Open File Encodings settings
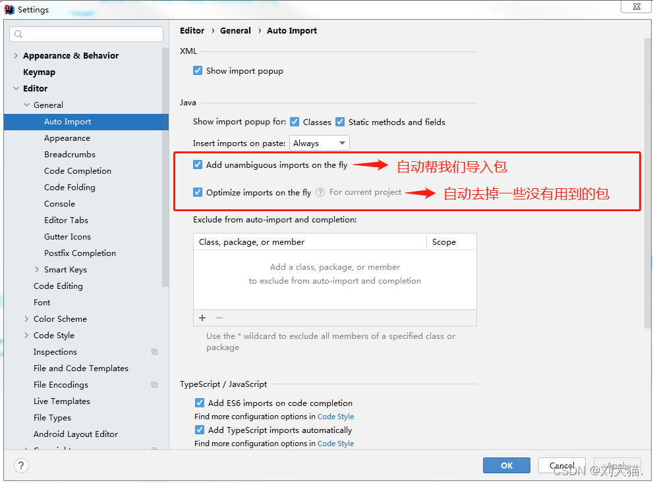The width and height of the screenshot is (653, 483). (x=61, y=385)
